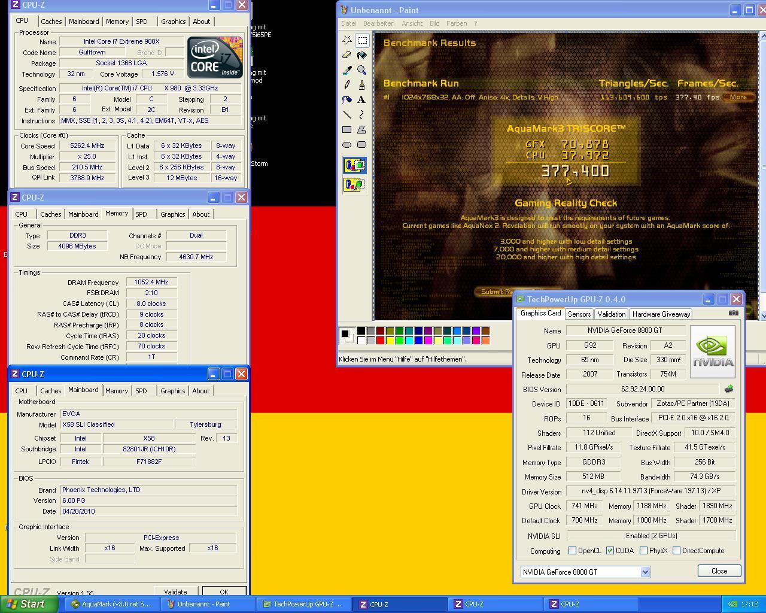The height and width of the screenshot is (613, 766).
Task: Pick the magenta color swatch in the palette
Action: (x=428, y=341)
